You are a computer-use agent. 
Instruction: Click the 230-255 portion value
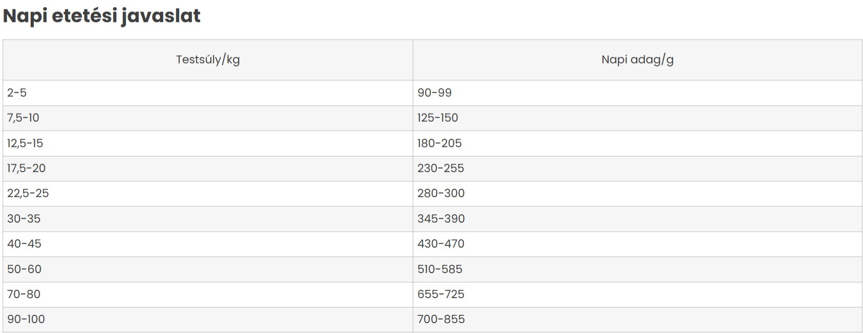(x=440, y=169)
